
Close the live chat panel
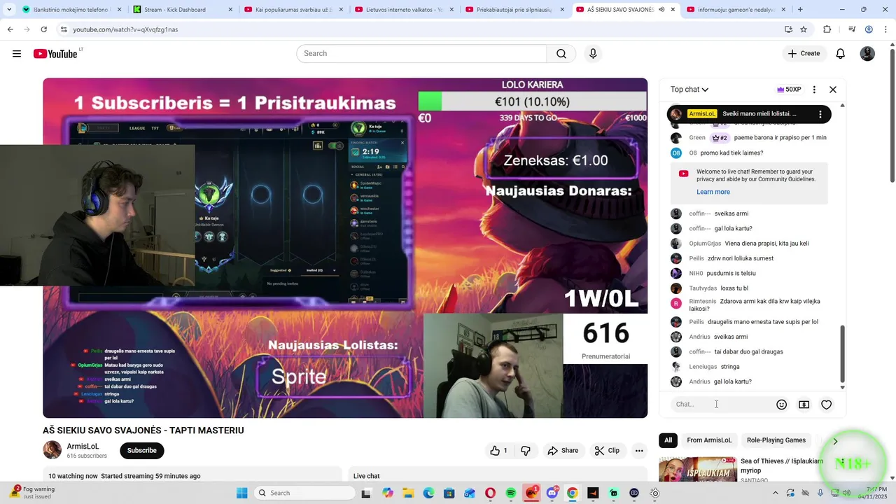pos(833,90)
